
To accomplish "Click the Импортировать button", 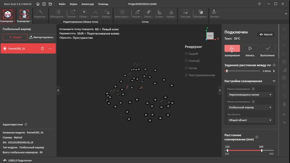I will (x=41, y=37).
